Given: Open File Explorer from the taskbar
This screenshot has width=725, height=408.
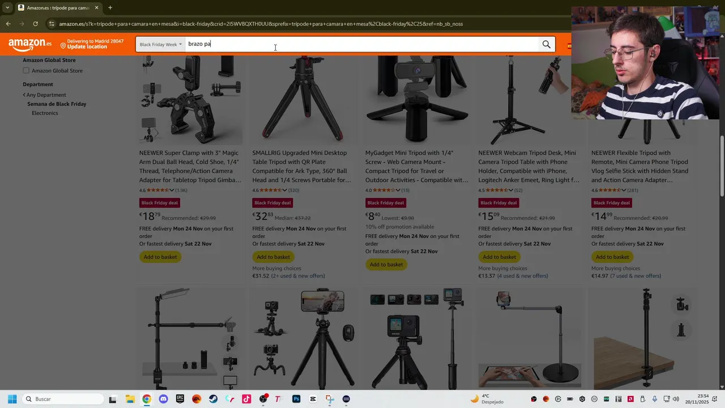Looking at the screenshot, I should tap(130, 399).
